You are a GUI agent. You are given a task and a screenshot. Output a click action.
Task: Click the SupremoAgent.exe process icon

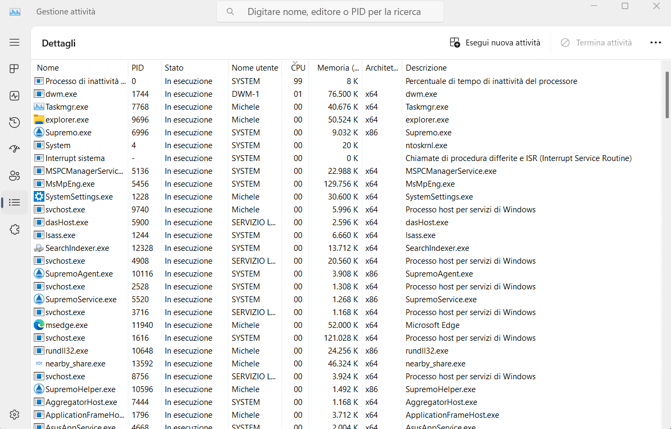point(39,273)
